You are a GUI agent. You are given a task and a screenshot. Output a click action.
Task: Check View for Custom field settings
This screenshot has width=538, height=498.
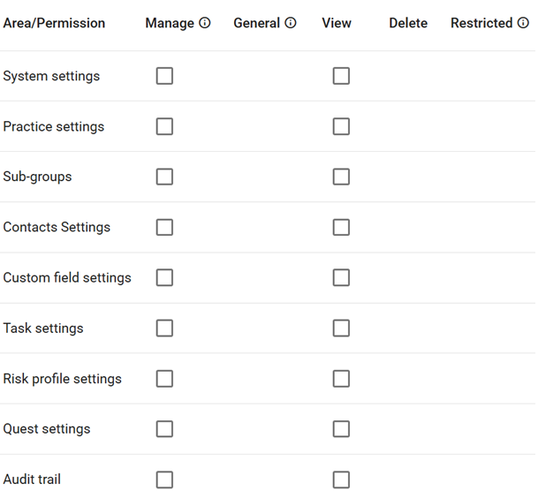pos(341,277)
